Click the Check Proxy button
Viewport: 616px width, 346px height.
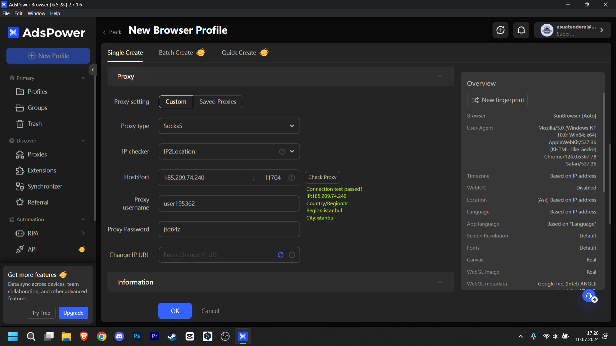click(x=322, y=177)
